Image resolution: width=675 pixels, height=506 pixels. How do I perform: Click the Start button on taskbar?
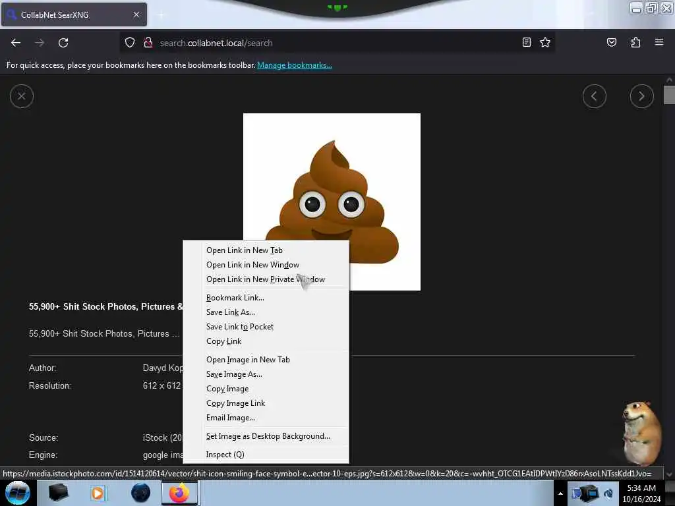18,493
